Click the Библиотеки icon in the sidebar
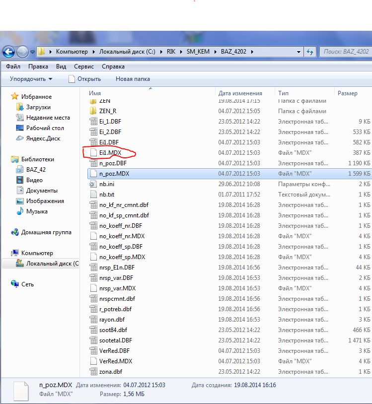 (15, 159)
